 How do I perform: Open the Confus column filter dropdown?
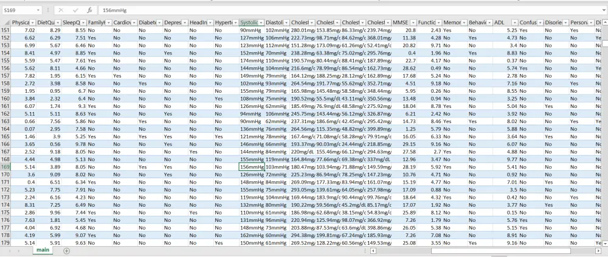click(540, 22)
